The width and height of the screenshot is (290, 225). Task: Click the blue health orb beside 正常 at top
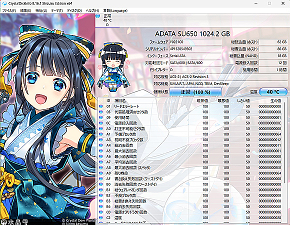click(x=98, y=16)
